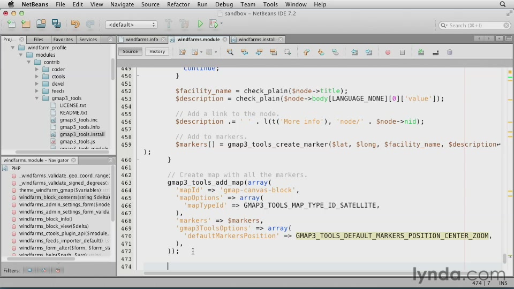This screenshot has height=289, width=514.
Task: Click Find Previous Occurrence icon
Action: click(x=245, y=52)
